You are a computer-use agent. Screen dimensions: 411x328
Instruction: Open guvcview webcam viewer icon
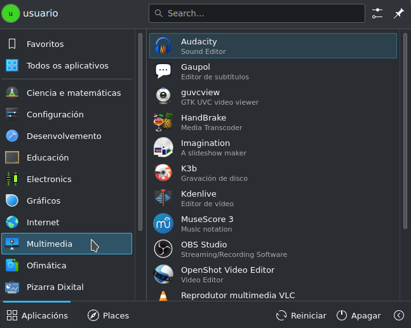(164, 96)
